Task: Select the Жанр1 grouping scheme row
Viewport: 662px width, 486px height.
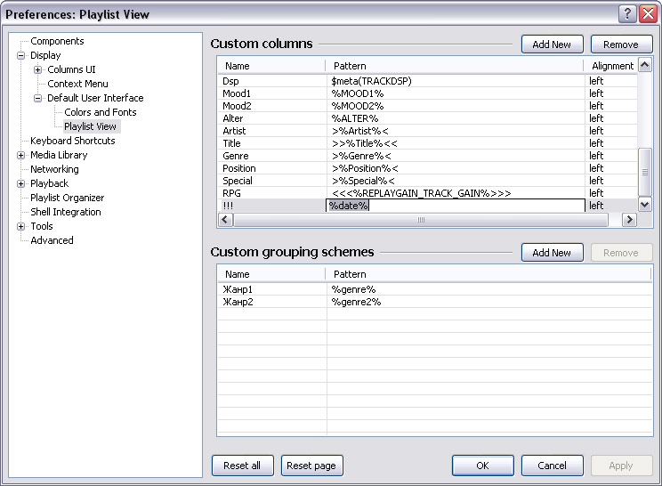Action: pos(238,289)
